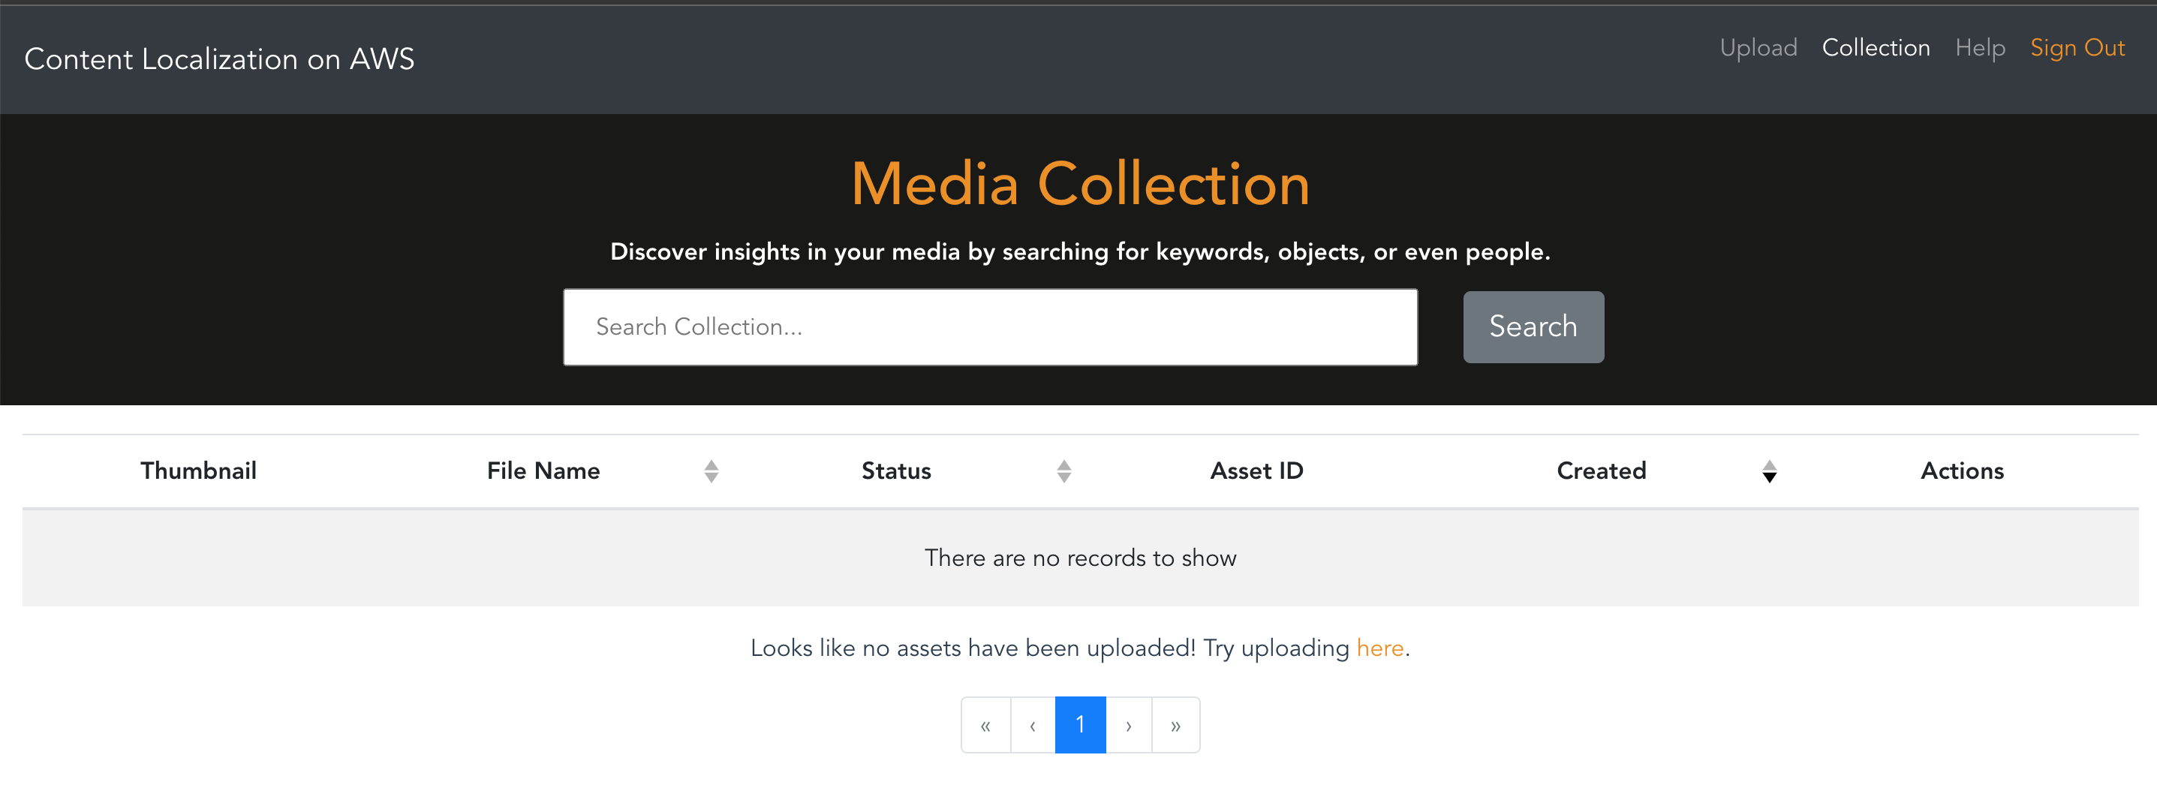
Task: Select page 1 in pagination
Action: [1080, 725]
